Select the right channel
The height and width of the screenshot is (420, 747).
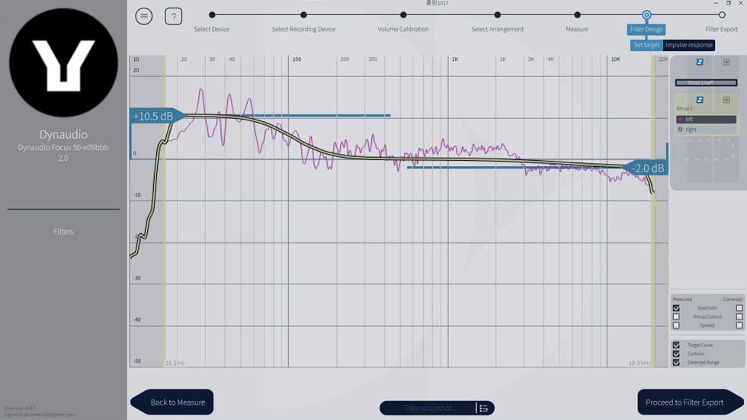(x=706, y=130)
